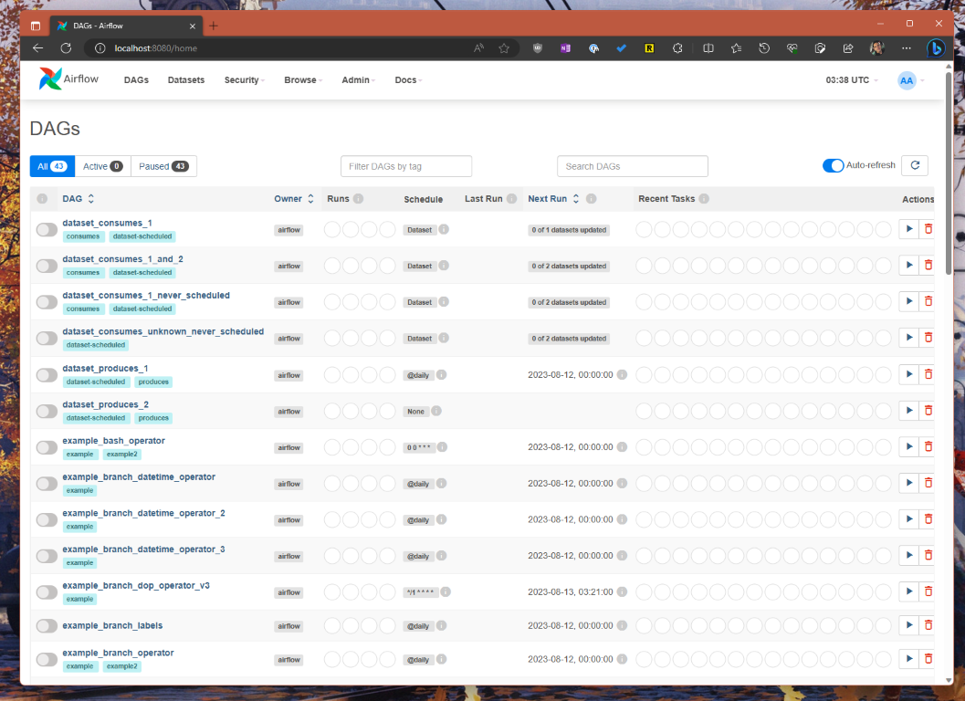Image resolution: width=965 pixels, height=701 pixels.
Task: Click browser page reload button
Action: (66, 48)
